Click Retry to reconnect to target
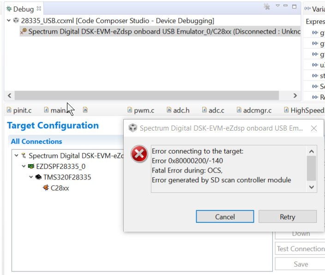 (x=287, y=217)
